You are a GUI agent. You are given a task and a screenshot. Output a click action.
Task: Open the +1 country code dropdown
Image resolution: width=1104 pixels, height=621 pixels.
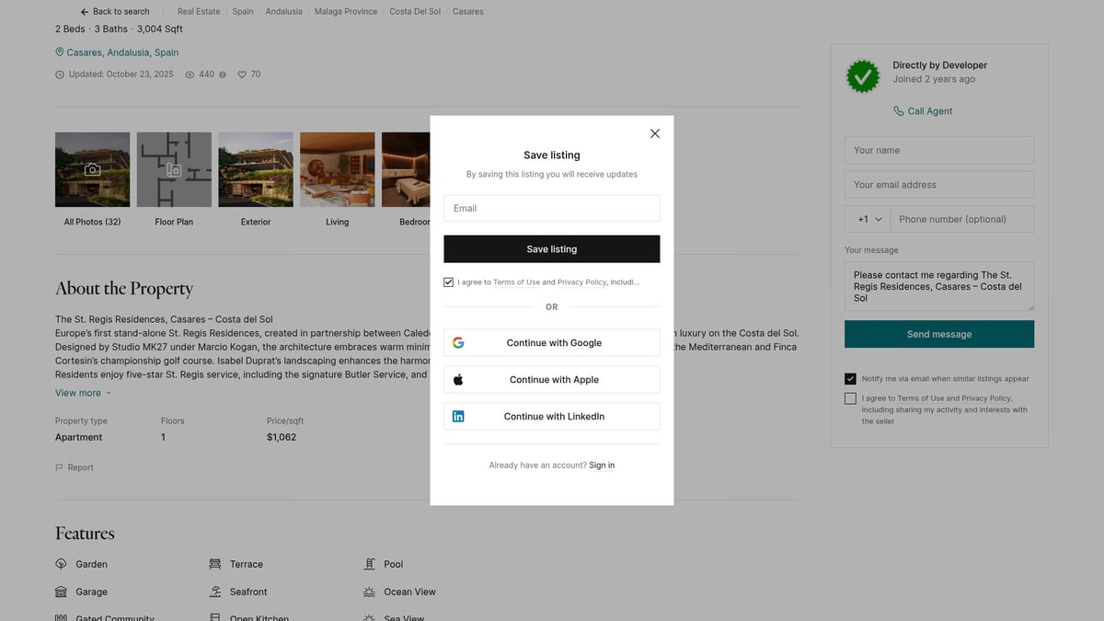click(868, 219)
